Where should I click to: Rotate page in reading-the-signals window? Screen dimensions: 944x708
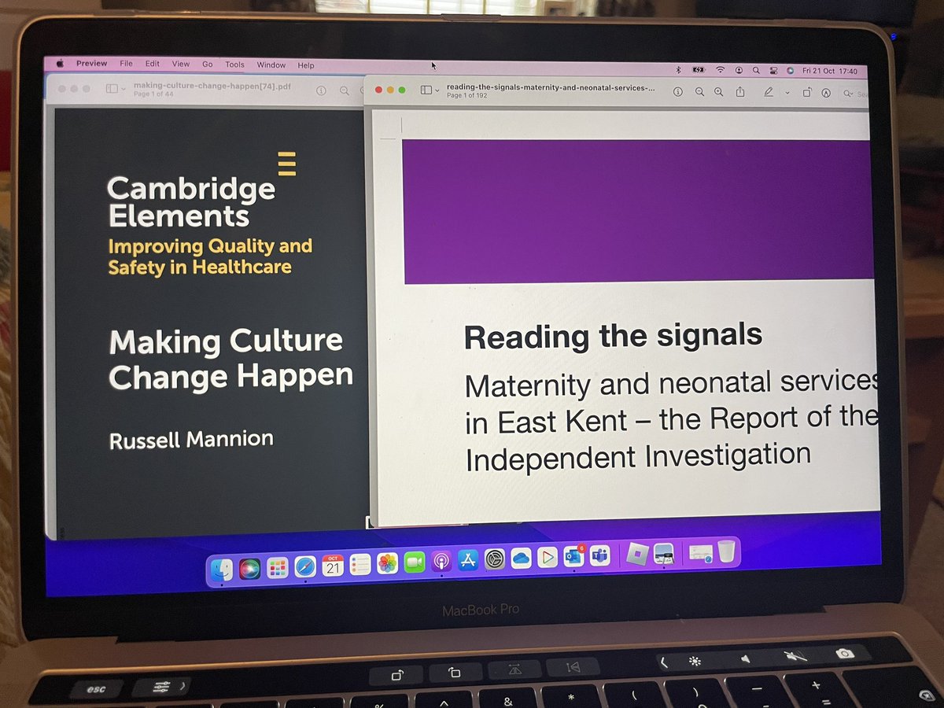click(x=807, y=93)
